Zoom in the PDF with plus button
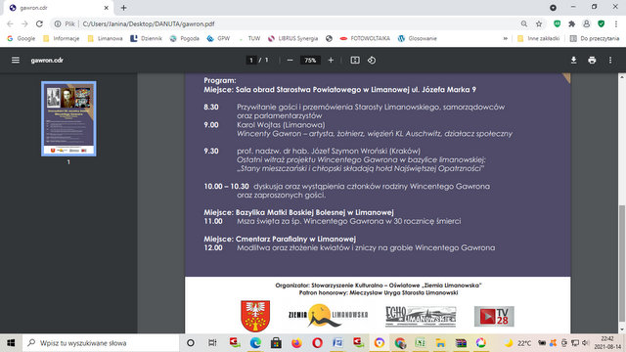Screen dimensions: 626x352 pos(331,61)
